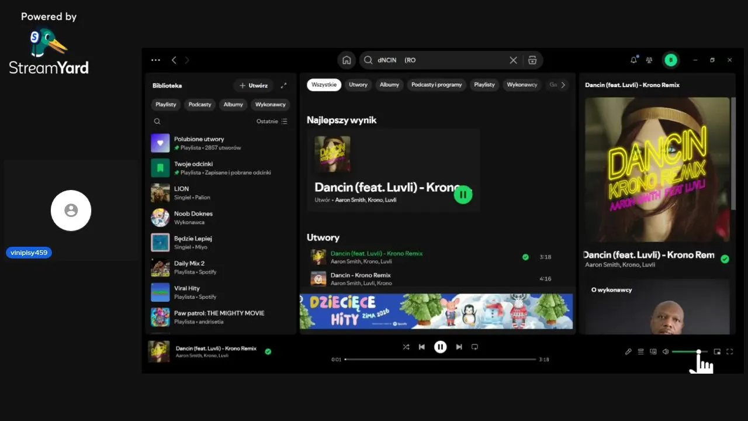Image resolution: width=748 pixels, height=421 pixels.
Task: Toggle saved checkmark on first track row
Action: point(525,257)
